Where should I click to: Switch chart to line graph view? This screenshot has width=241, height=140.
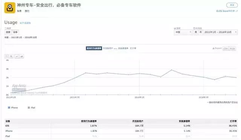click(17, 56)
